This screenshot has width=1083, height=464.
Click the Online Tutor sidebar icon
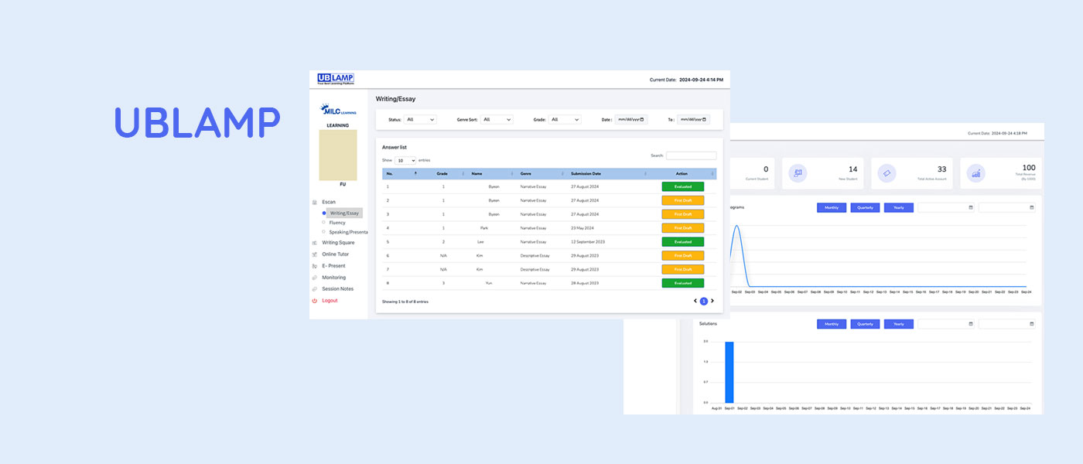tap(315, 254)
